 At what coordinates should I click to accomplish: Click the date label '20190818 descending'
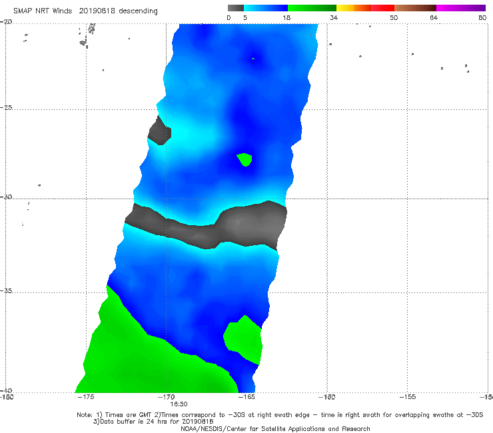tap(118, 11)
